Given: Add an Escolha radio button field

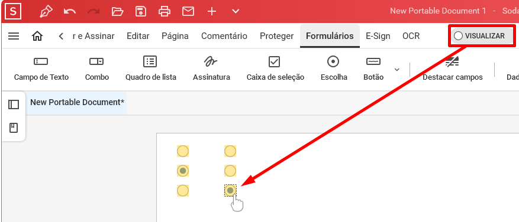Looking at the screenshot, I should pos(334,68).
